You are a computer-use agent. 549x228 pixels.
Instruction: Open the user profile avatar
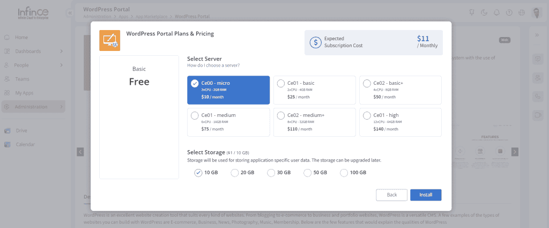coord(537,13)
